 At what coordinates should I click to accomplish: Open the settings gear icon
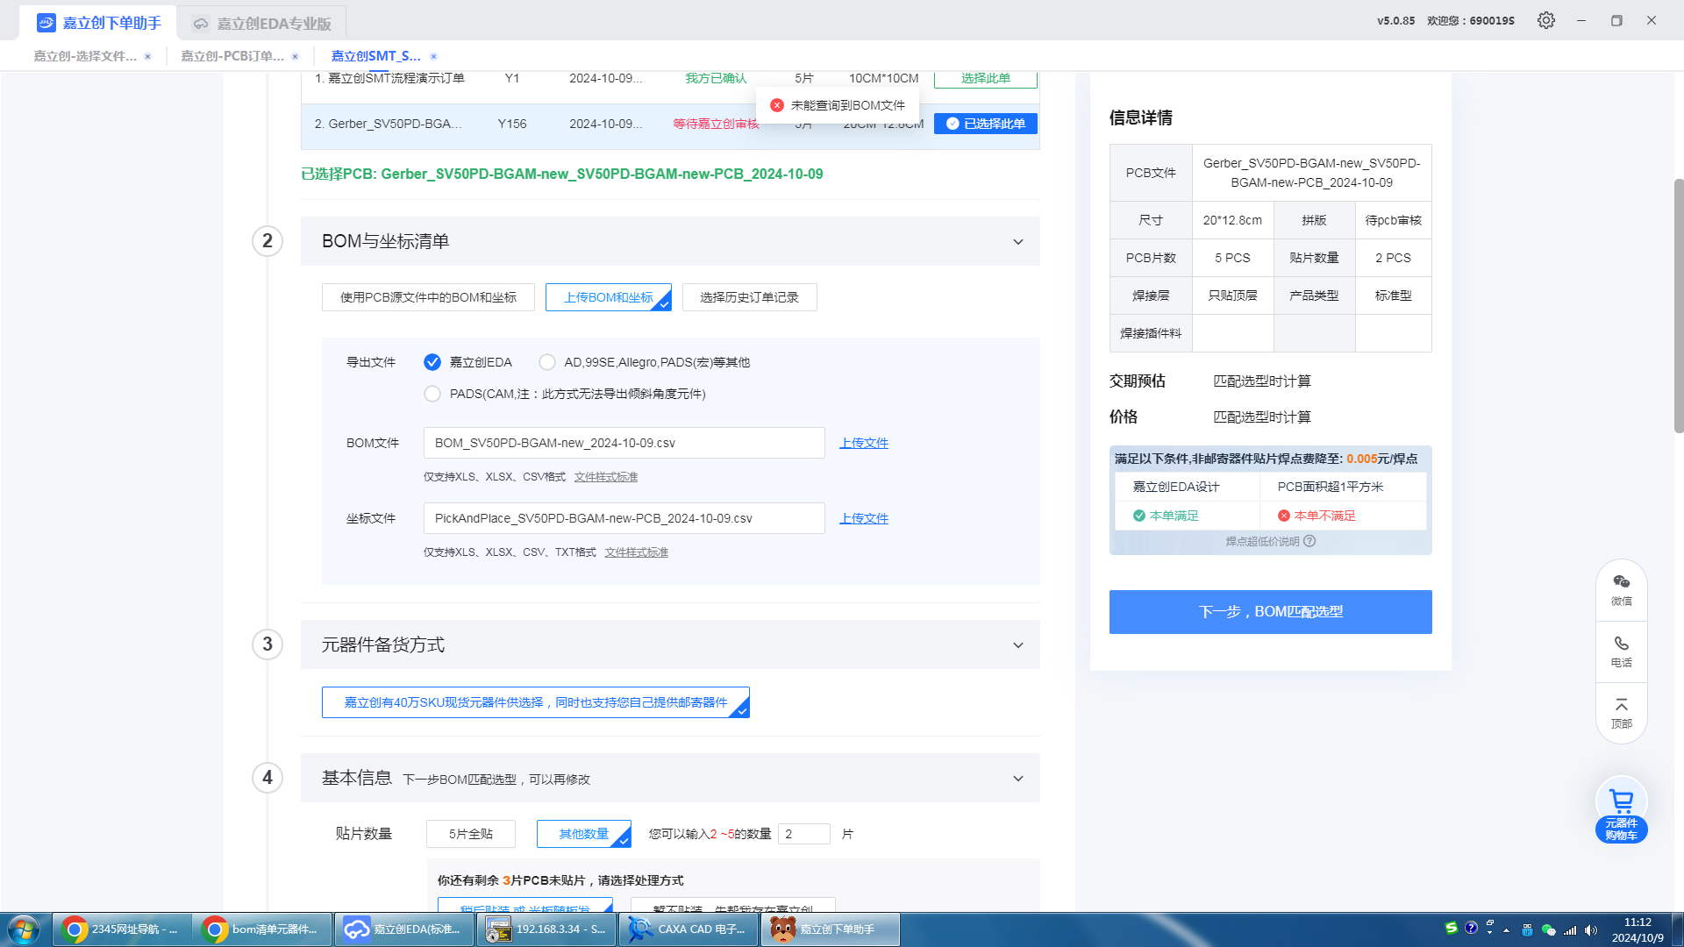pyautogui.click(x=1545, y=20)
